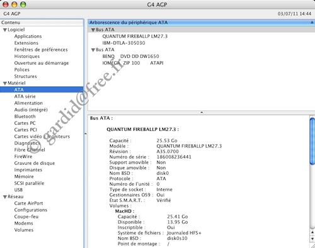Select Carte AirPort entry

[28, 203]
